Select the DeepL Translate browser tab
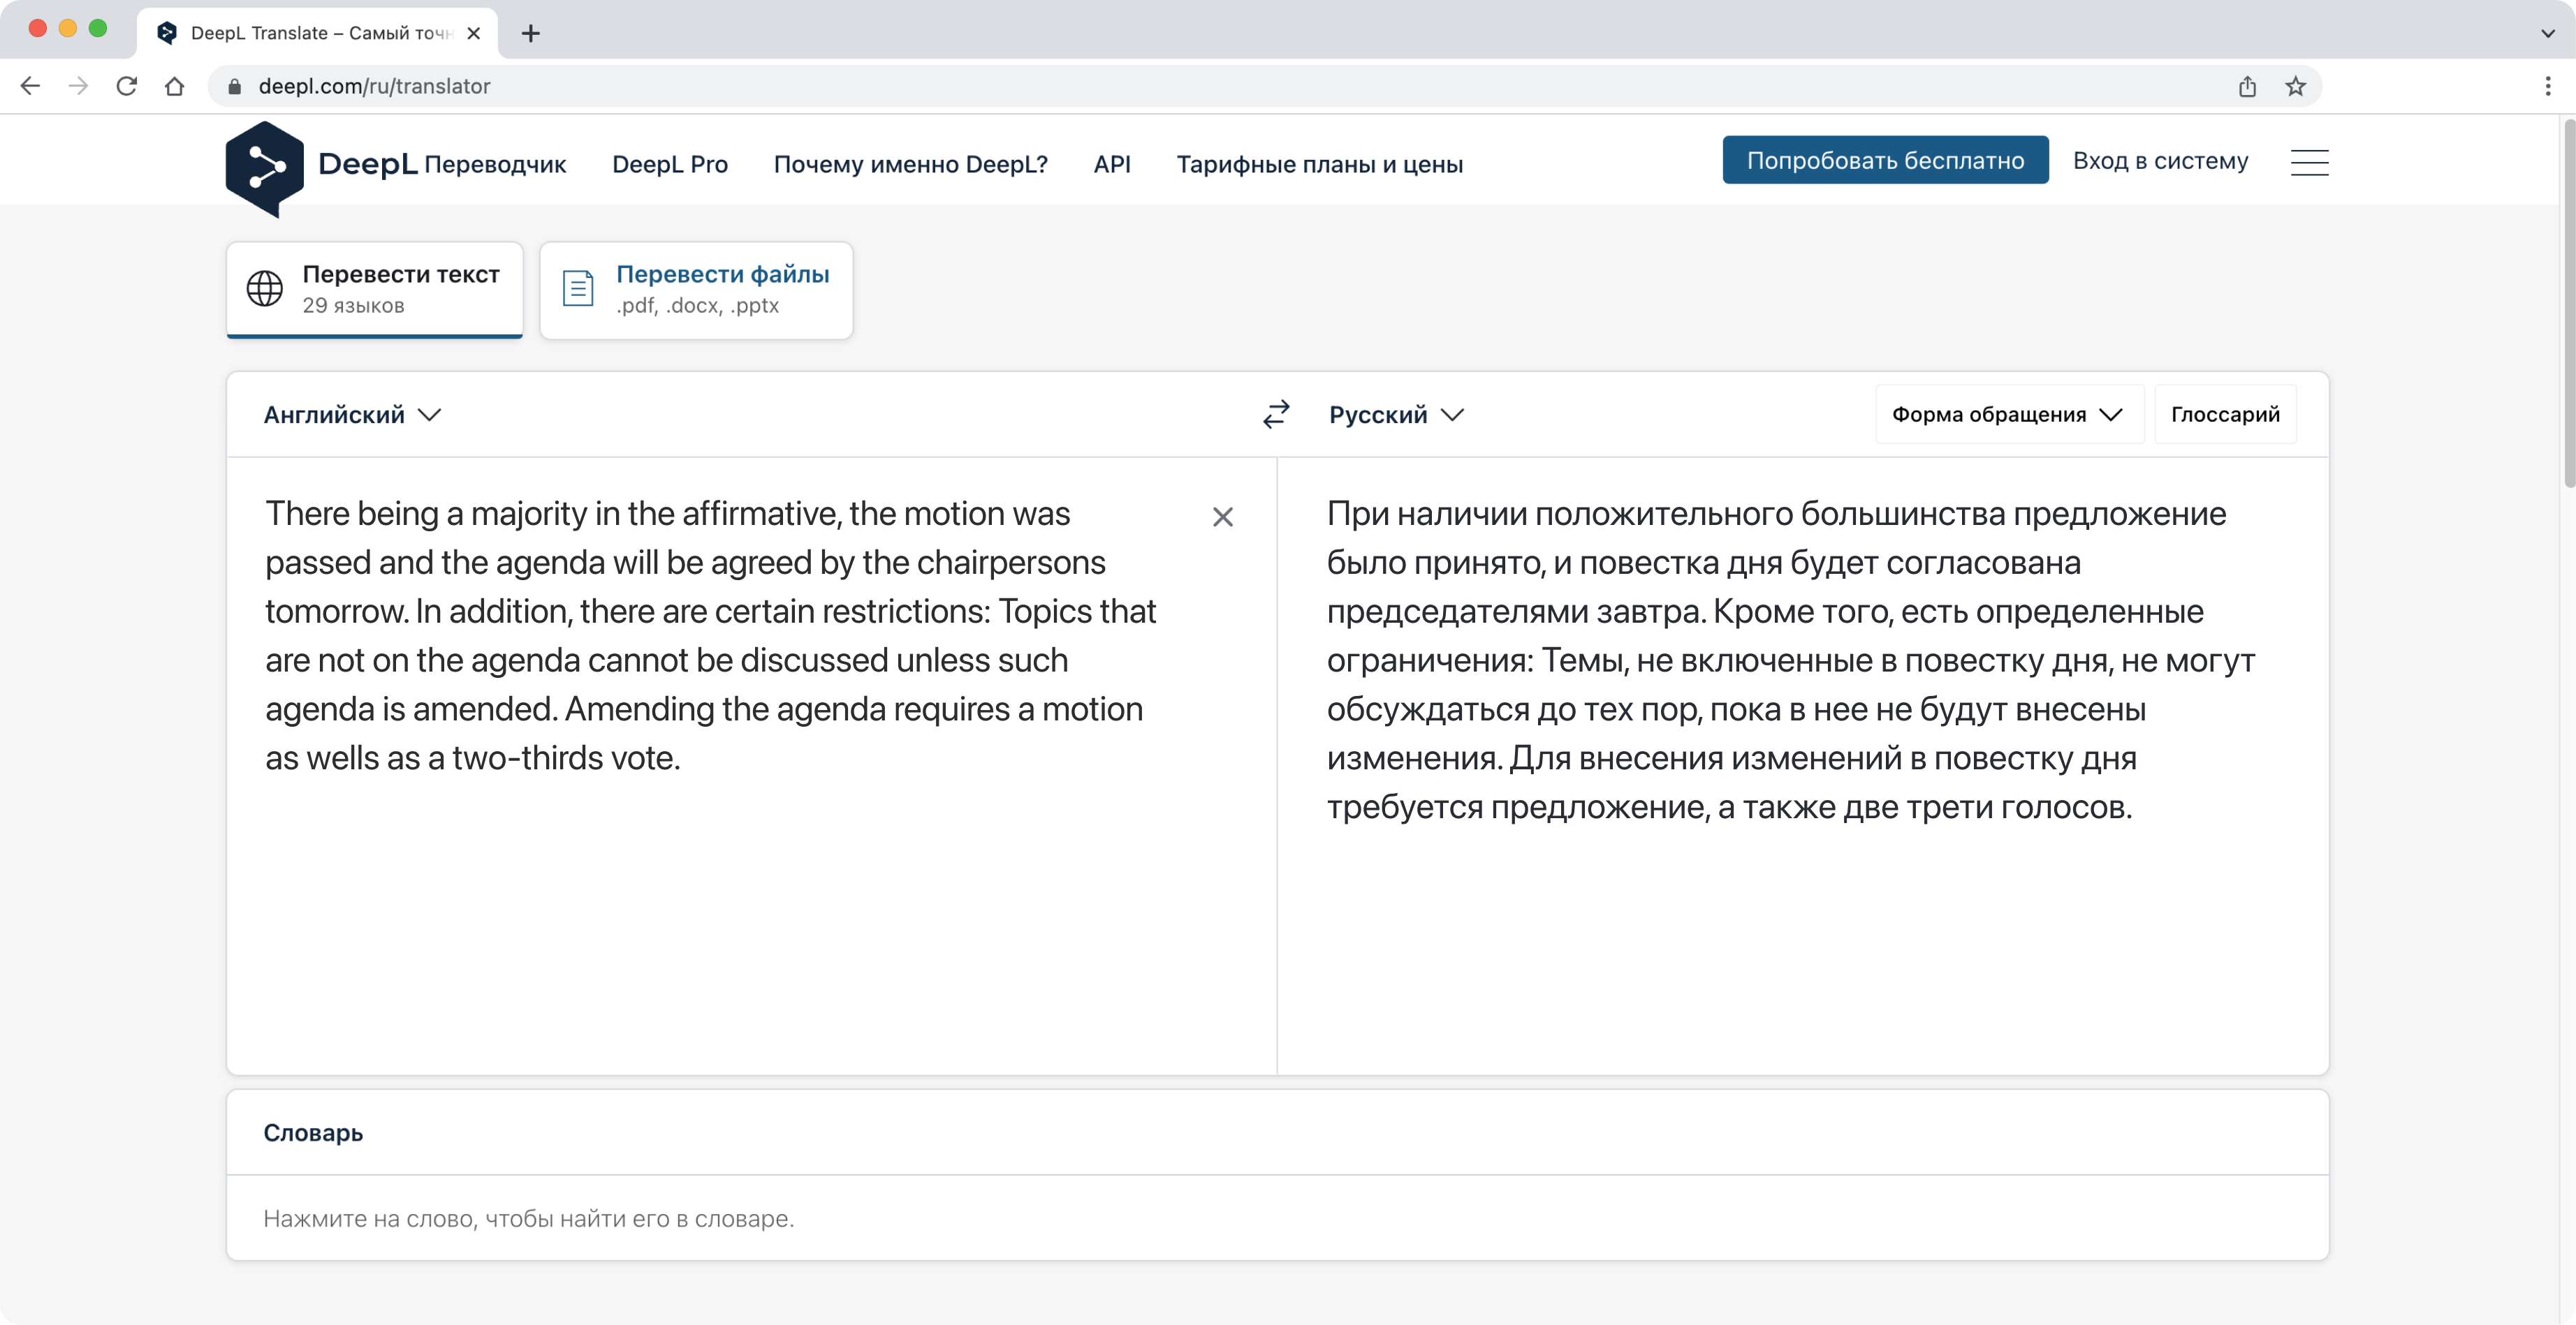The height and width of the screenshot is (1325, 2576). pyautogui.click(x=318, y=33)
